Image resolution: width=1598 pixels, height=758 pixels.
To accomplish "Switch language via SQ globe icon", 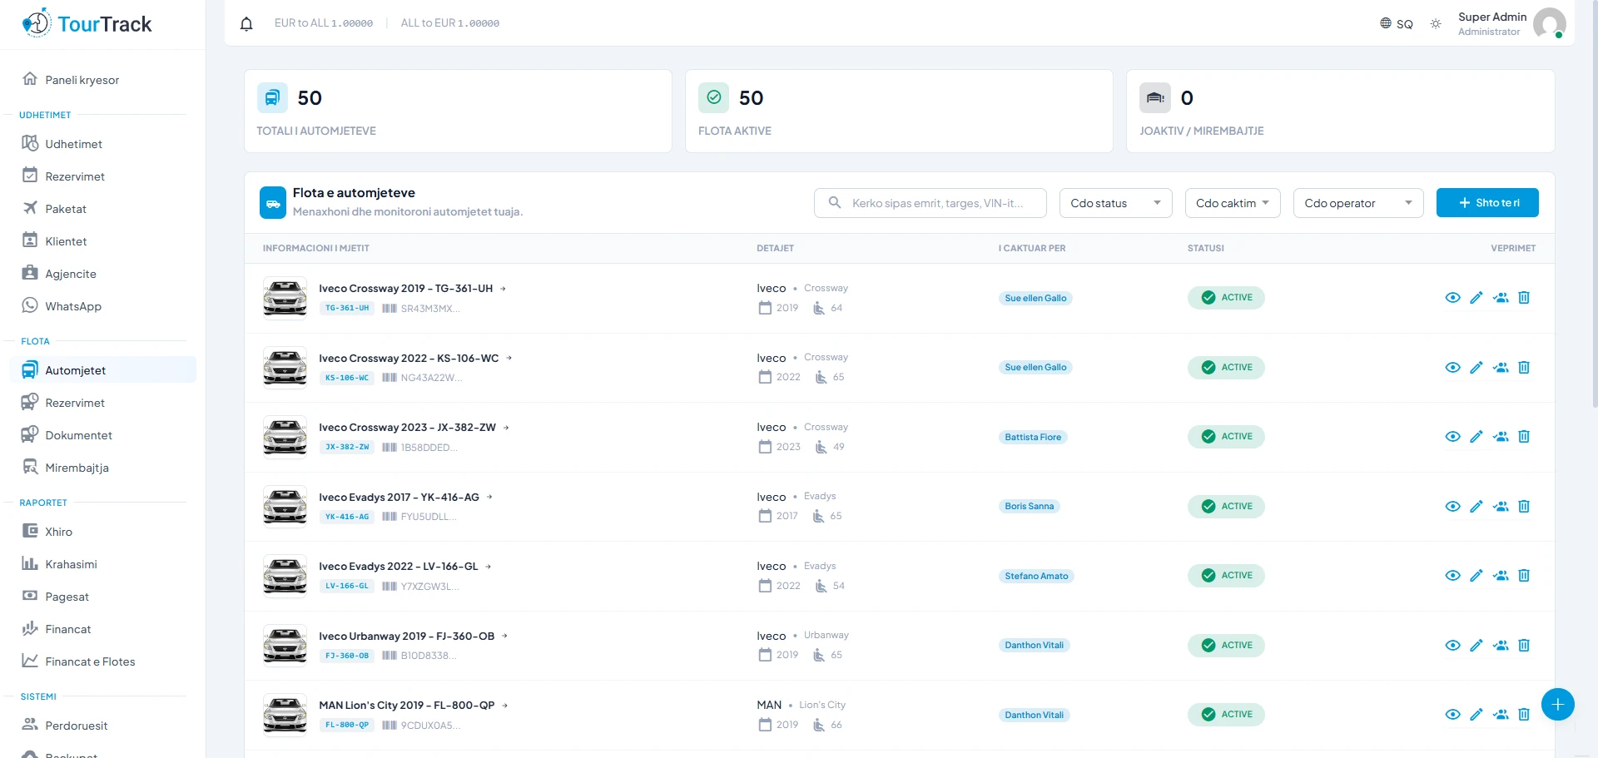I will click(1396, 24).
